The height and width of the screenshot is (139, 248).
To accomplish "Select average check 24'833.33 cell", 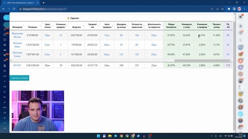I will [92, 45].
